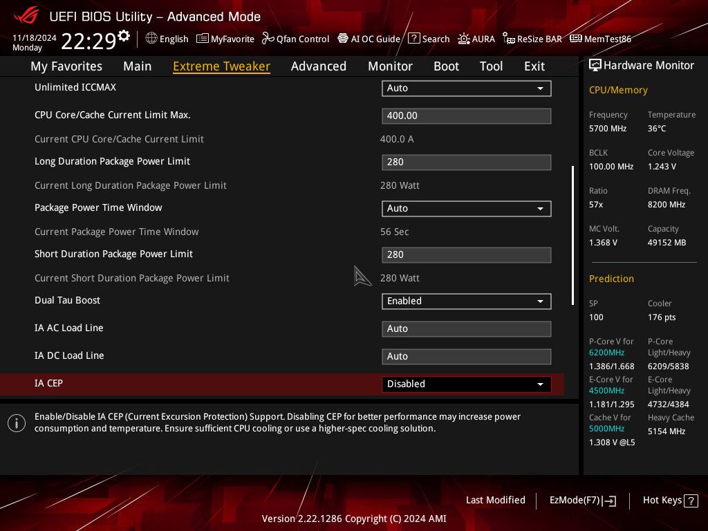Click the 6200MHz P-Core prediction value
Image resolution: width=708 pixels, height=531 pixels.
[606, 353]
